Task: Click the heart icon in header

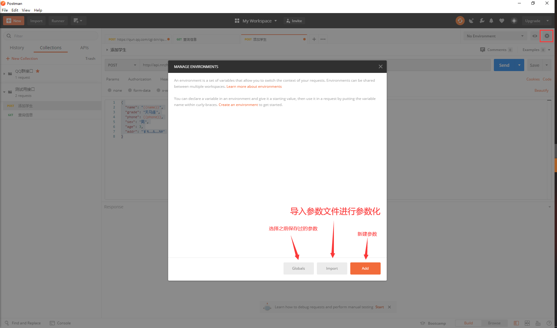Action: point(502,21)
